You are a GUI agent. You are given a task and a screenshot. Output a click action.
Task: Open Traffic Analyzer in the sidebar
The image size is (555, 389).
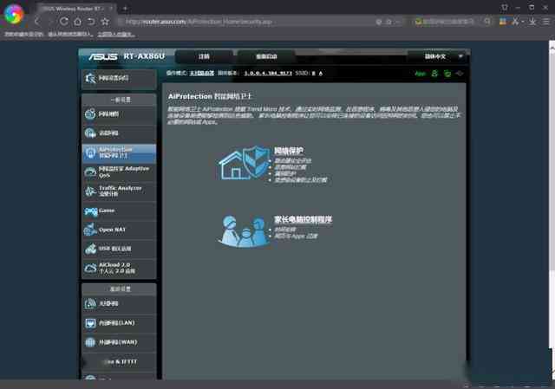click(x=119, y=191)
